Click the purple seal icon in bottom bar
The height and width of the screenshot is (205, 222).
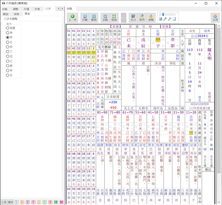[x=28, y=202]
